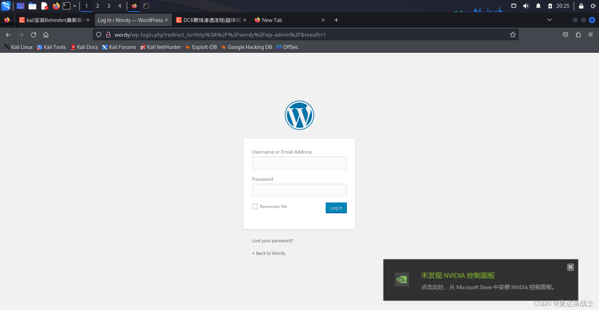Open the Google Hacking DB bookmark
This screenshot has height=310, width=599.
coord(247,47)
